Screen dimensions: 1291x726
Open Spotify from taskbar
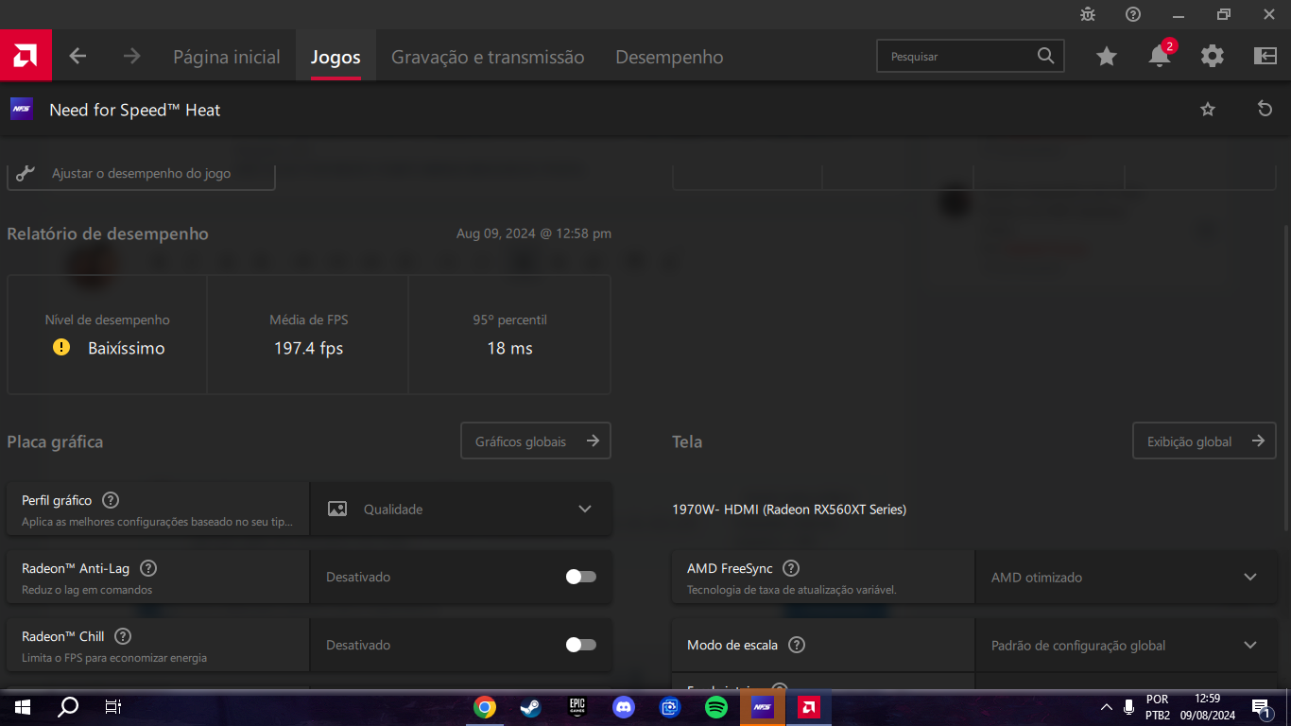pyautogui.click(x=715, y=707)
